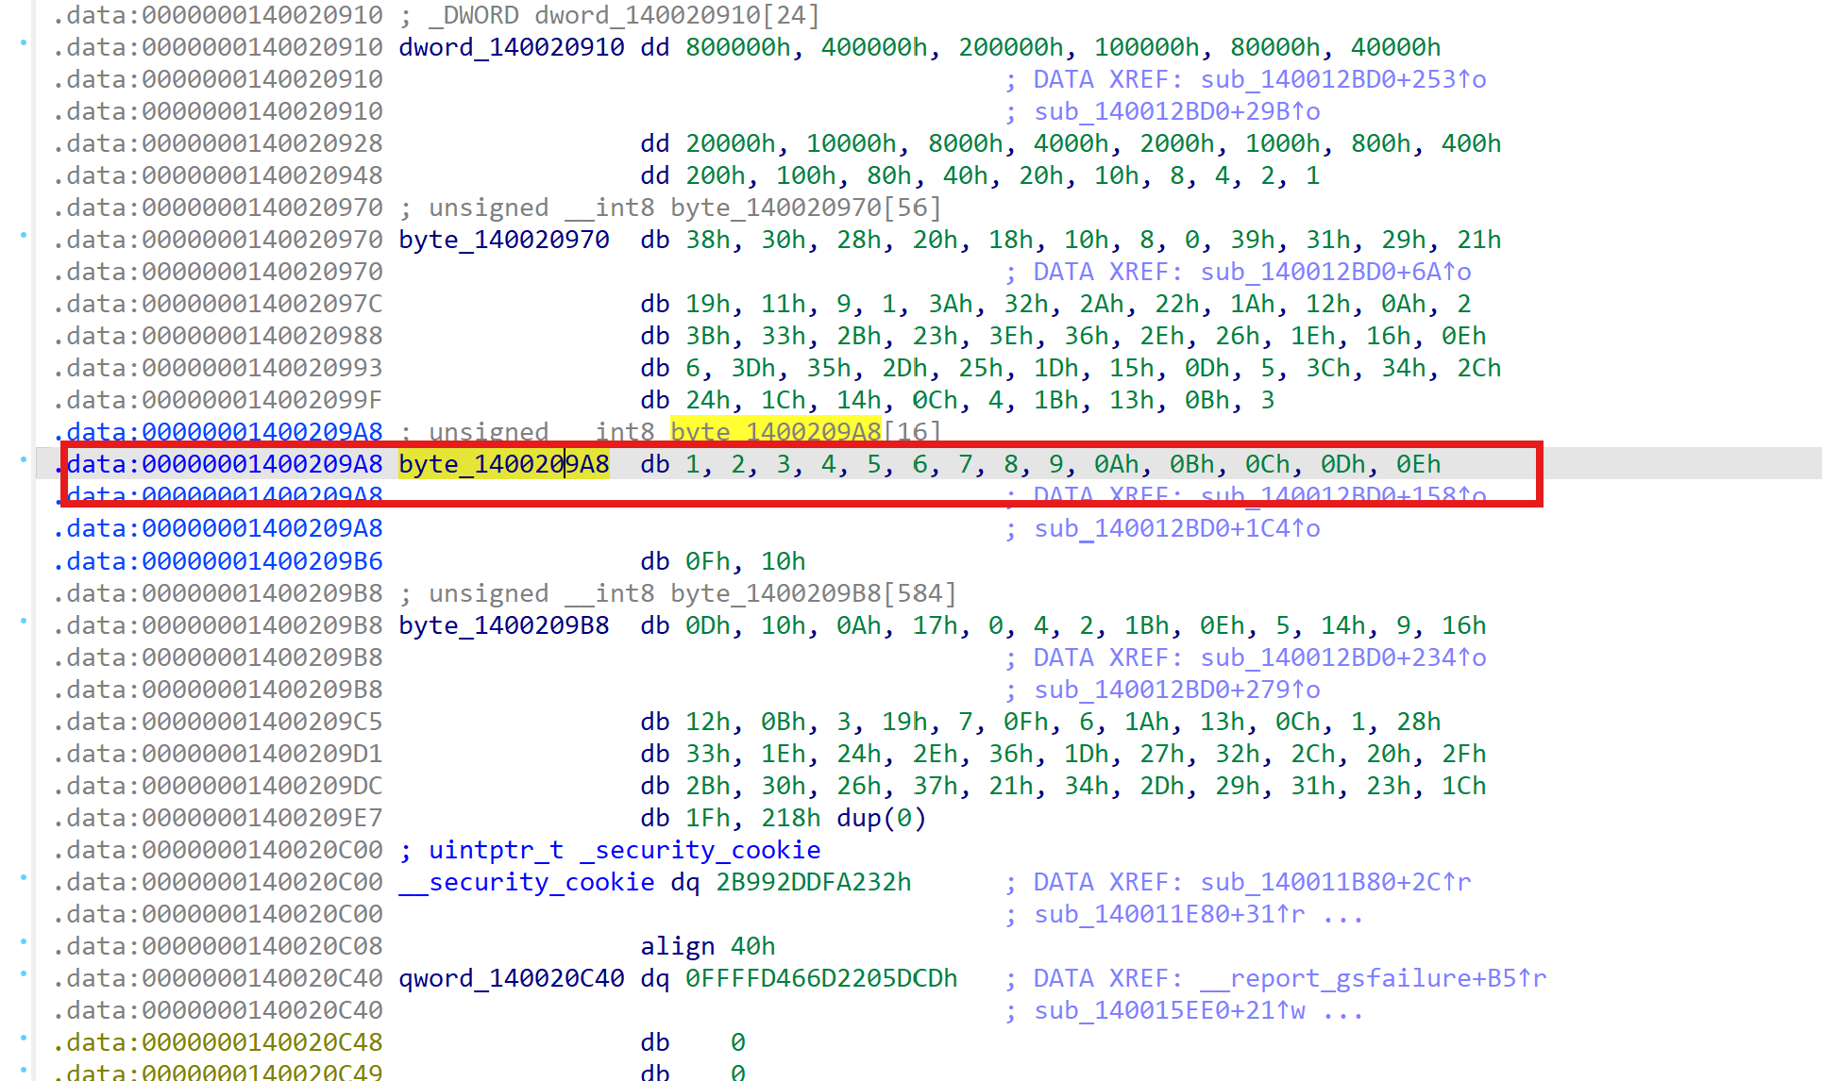This screenshot has width=1822, height=1081.
Task: Click the byte_1400209B8 label name
Action: point(503,625)
